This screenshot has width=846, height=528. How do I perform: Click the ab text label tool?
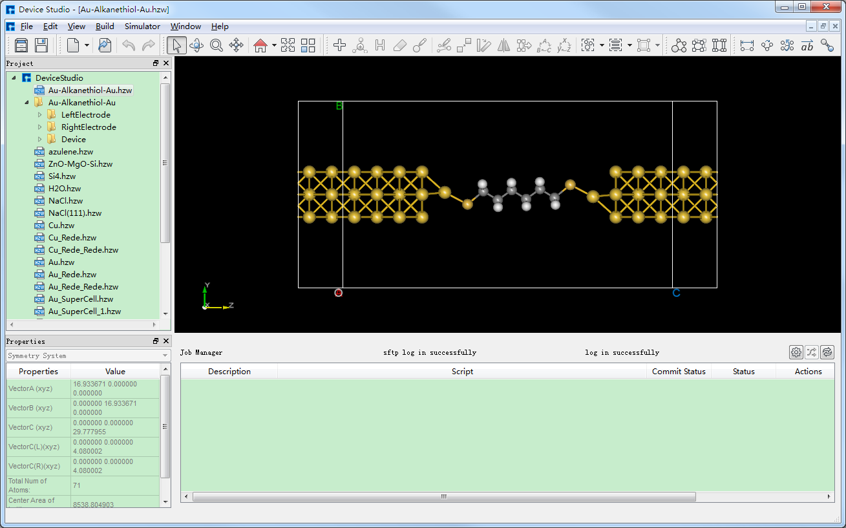[x=807, y=45]
